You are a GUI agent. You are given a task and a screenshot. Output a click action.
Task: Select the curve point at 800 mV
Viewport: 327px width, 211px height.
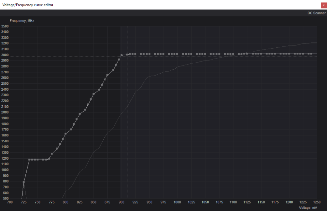coord(66,134)
